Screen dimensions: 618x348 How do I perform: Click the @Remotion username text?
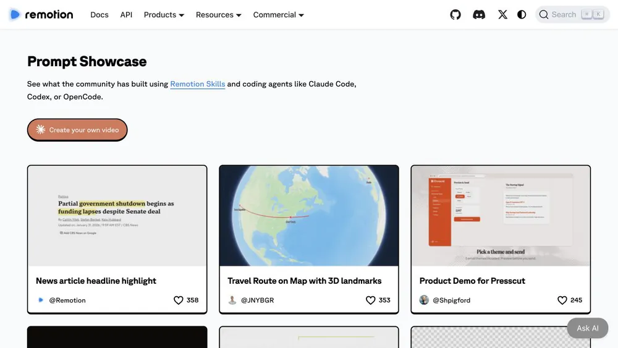(67, 300)
